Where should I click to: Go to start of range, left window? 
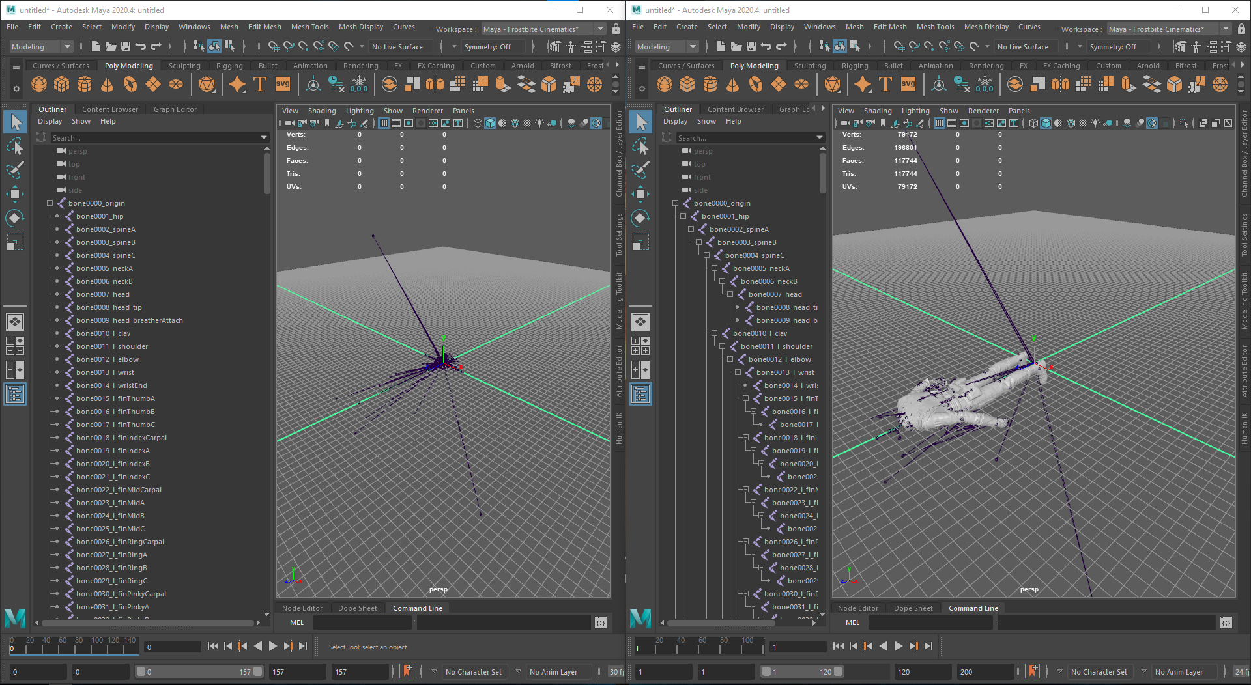[x=212, y=646]
